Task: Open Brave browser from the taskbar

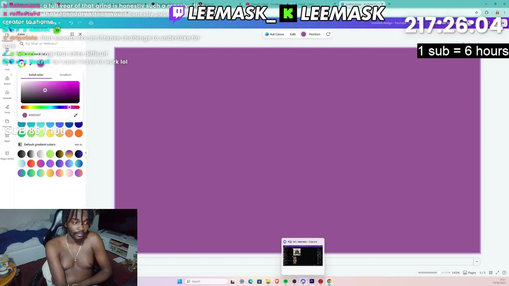Action: [277, 282]
